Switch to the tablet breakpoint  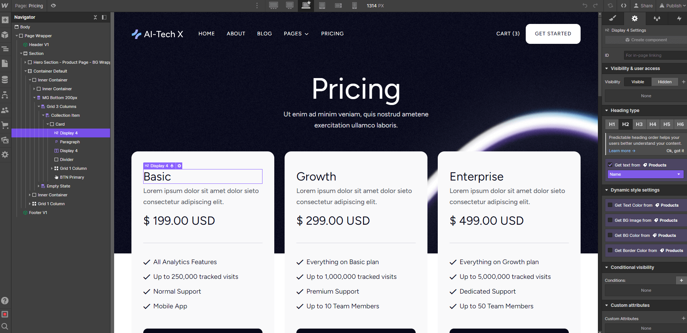tap(322, 6)
